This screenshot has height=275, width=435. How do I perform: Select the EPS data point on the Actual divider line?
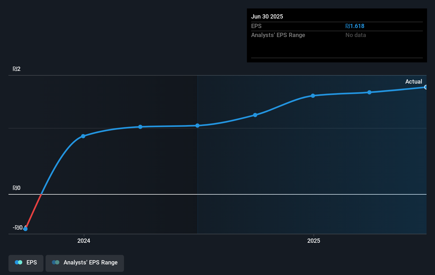click(x=197, y=126)
